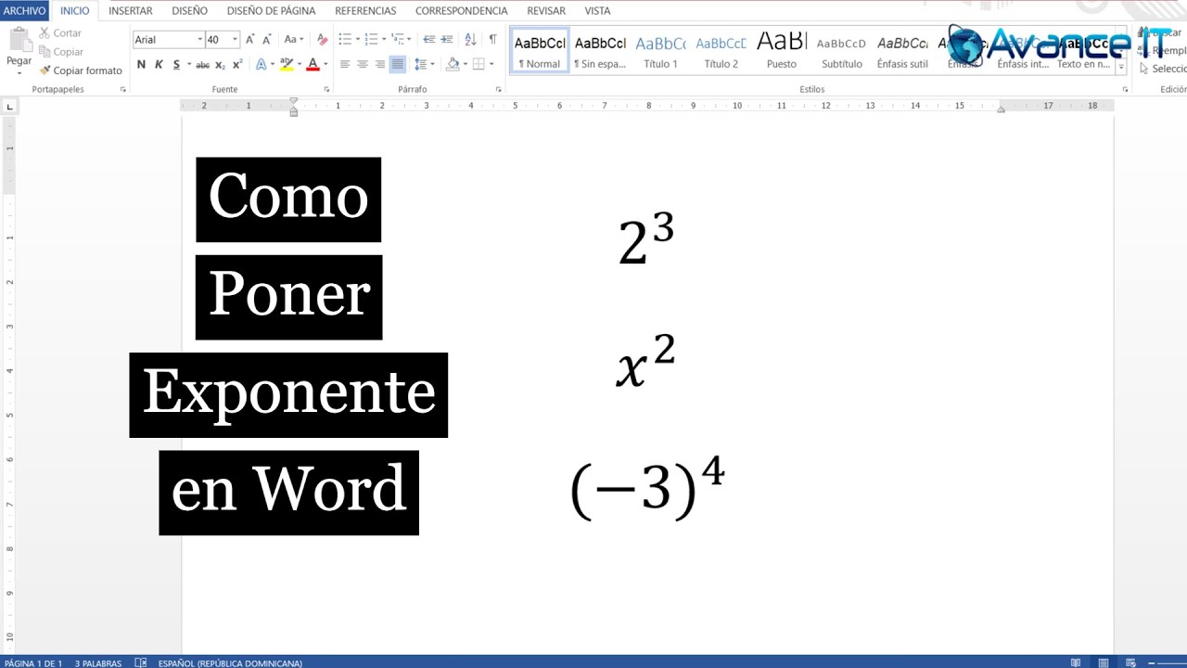Switch to the REFERENCIAS tab
1187x668 pixels.
click(365, 11)
